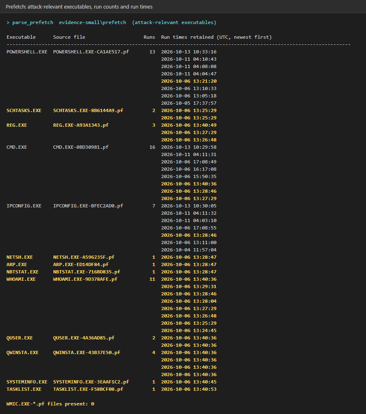
Task: Select timestamp 2026-10-06 13:40:45
Action: tap(189, 382)
